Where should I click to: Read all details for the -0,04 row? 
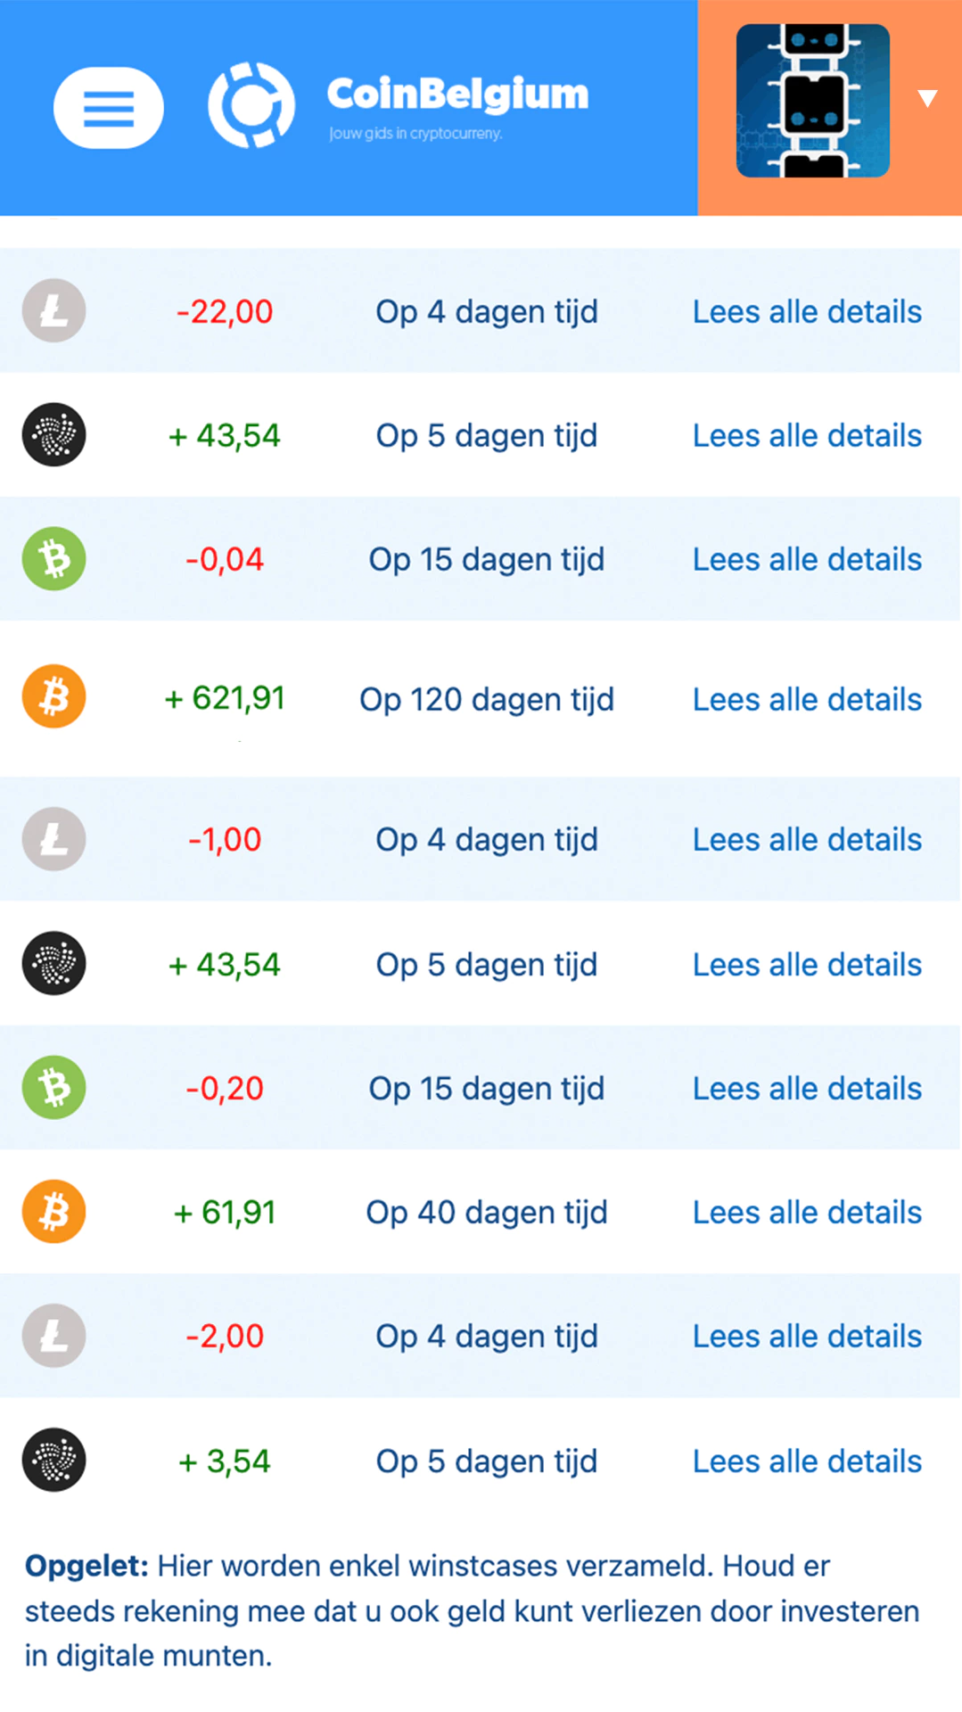pyautogui.click(x=807, y=560)
